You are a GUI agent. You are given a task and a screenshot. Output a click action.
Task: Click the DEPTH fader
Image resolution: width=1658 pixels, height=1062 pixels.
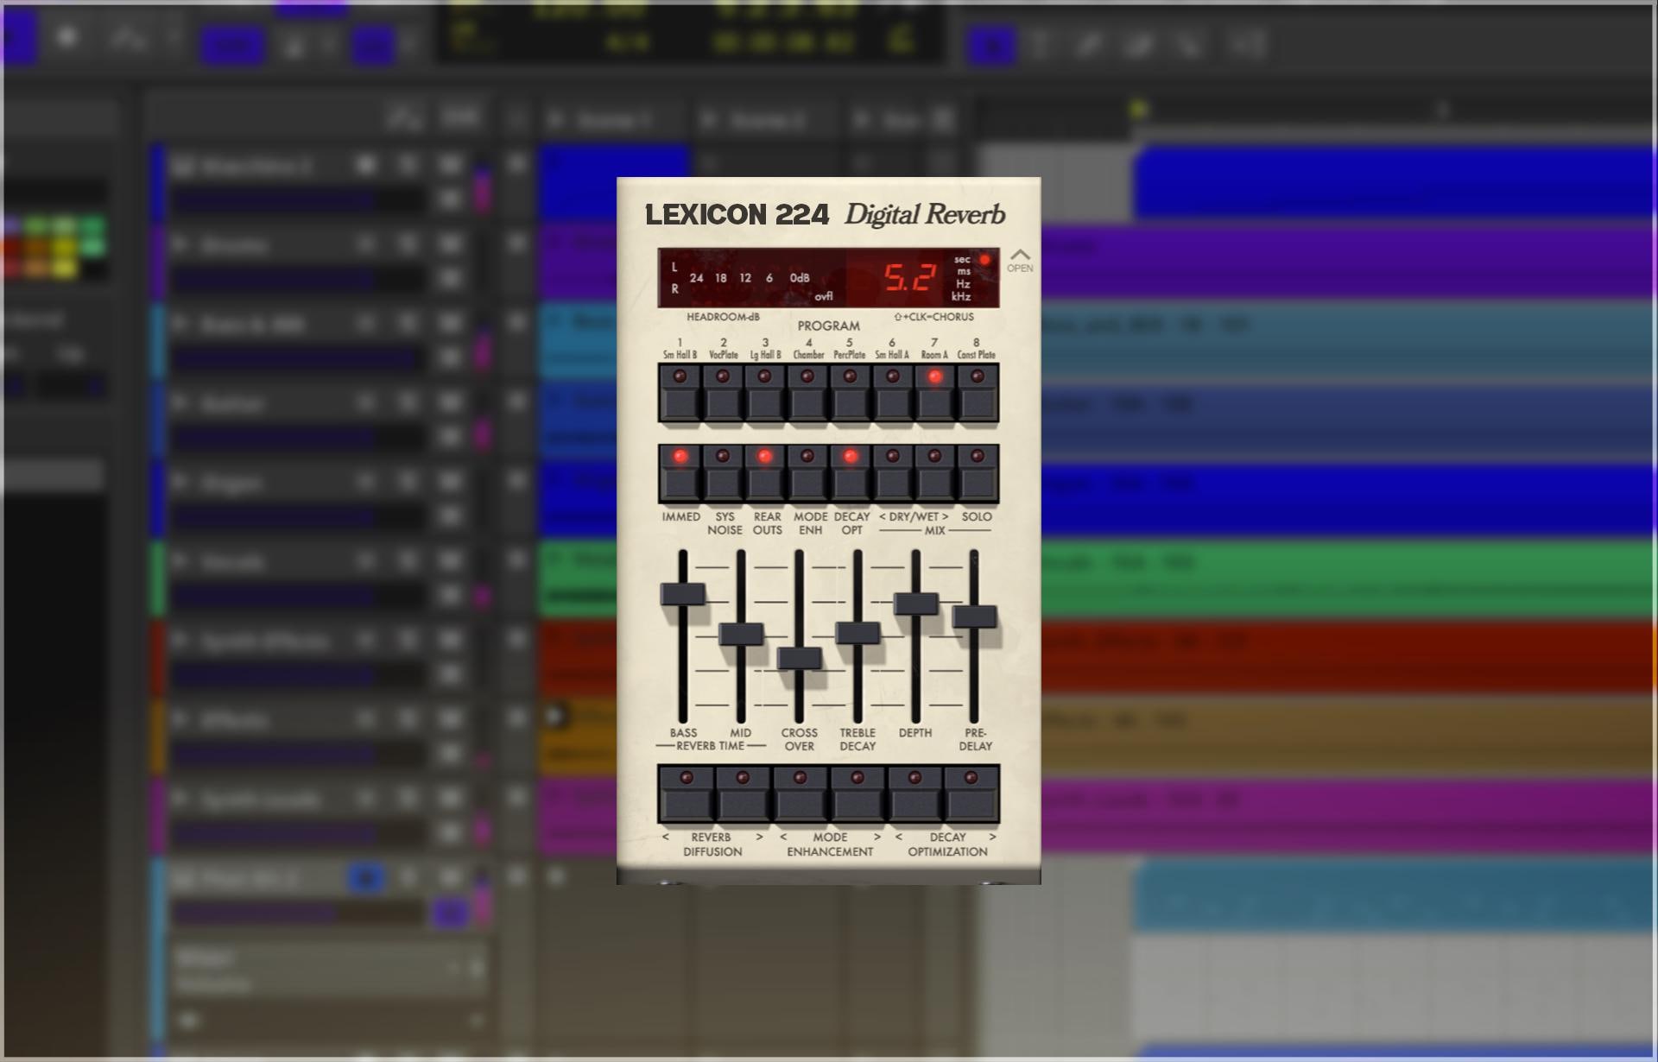(x=915, y=604)
